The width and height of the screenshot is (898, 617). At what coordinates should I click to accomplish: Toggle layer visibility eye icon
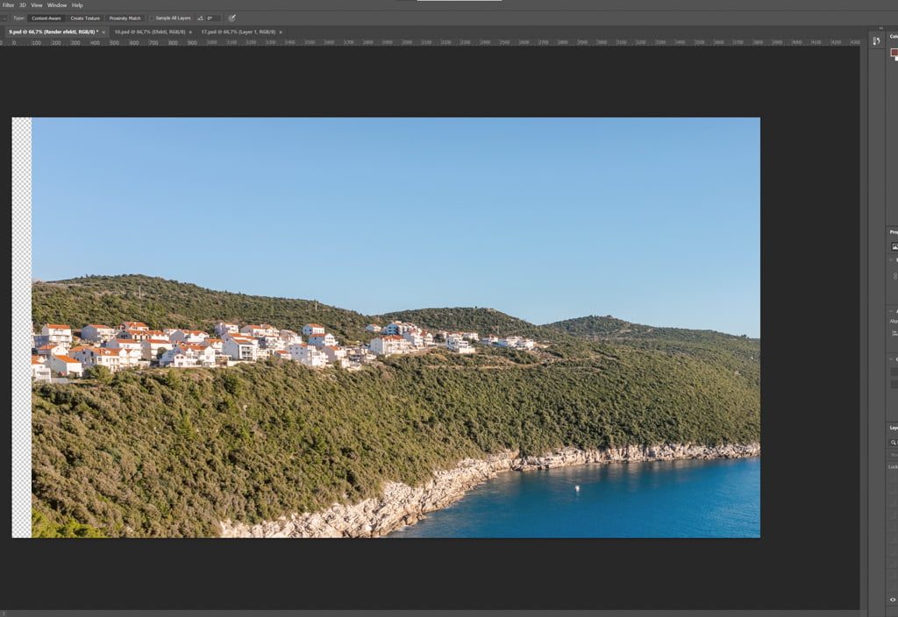[894, 599]
